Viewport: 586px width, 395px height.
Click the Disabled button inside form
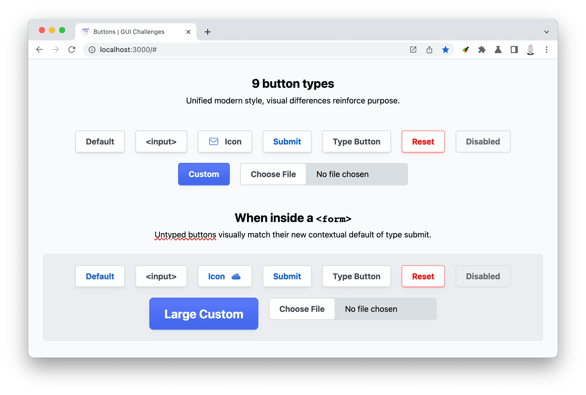click(483, 276)
